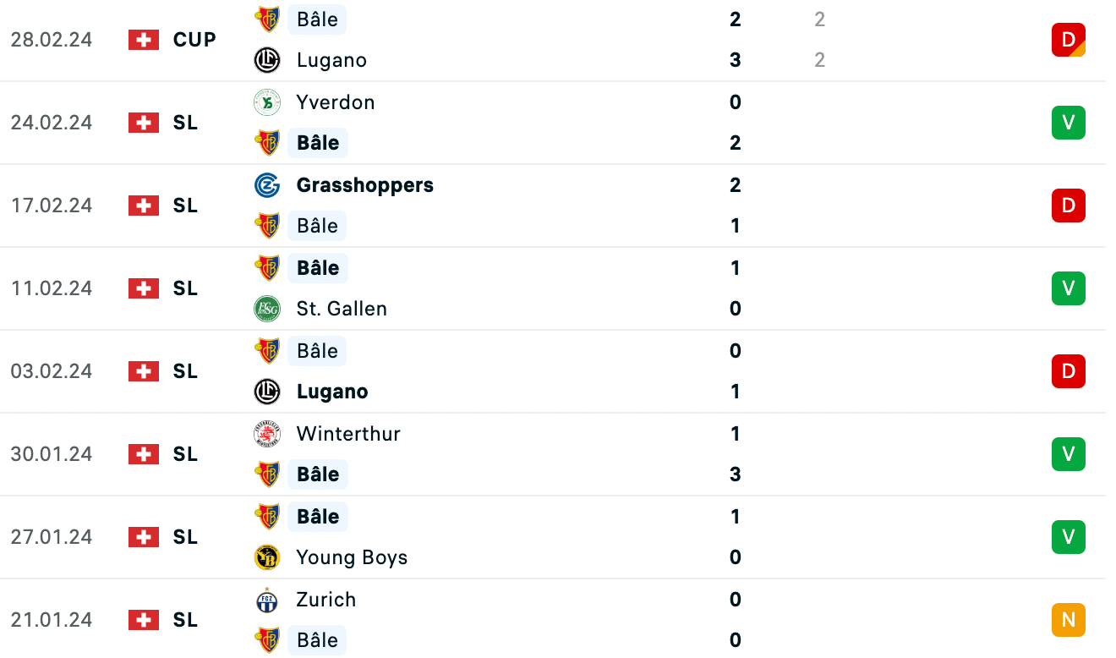Click the Winterthur club logo
The image size is (1116, 658).
point(267,434)
